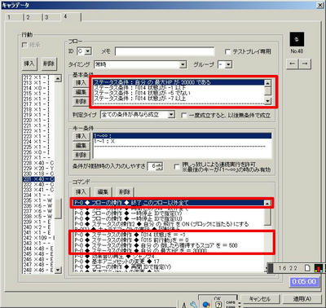Viewport: 326px width, 308px height.
Task: Click the help question mark icon
Action: [218, 305]
